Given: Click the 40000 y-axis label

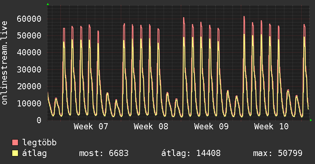Looking at the screenshot, I should point(29,53).
